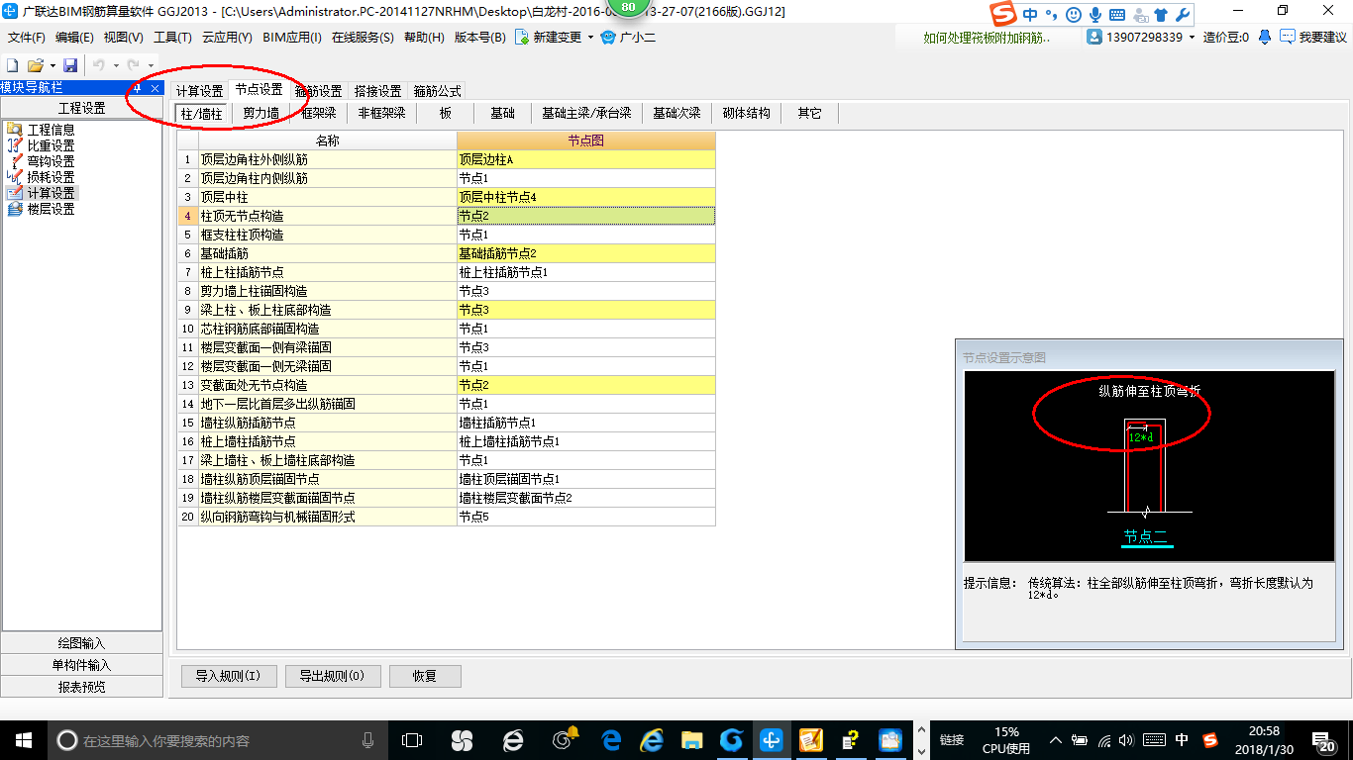This screenshot has width=1353, height=760.
Task: Open the 云应用(Y) menu
Action: click(227, 38)
